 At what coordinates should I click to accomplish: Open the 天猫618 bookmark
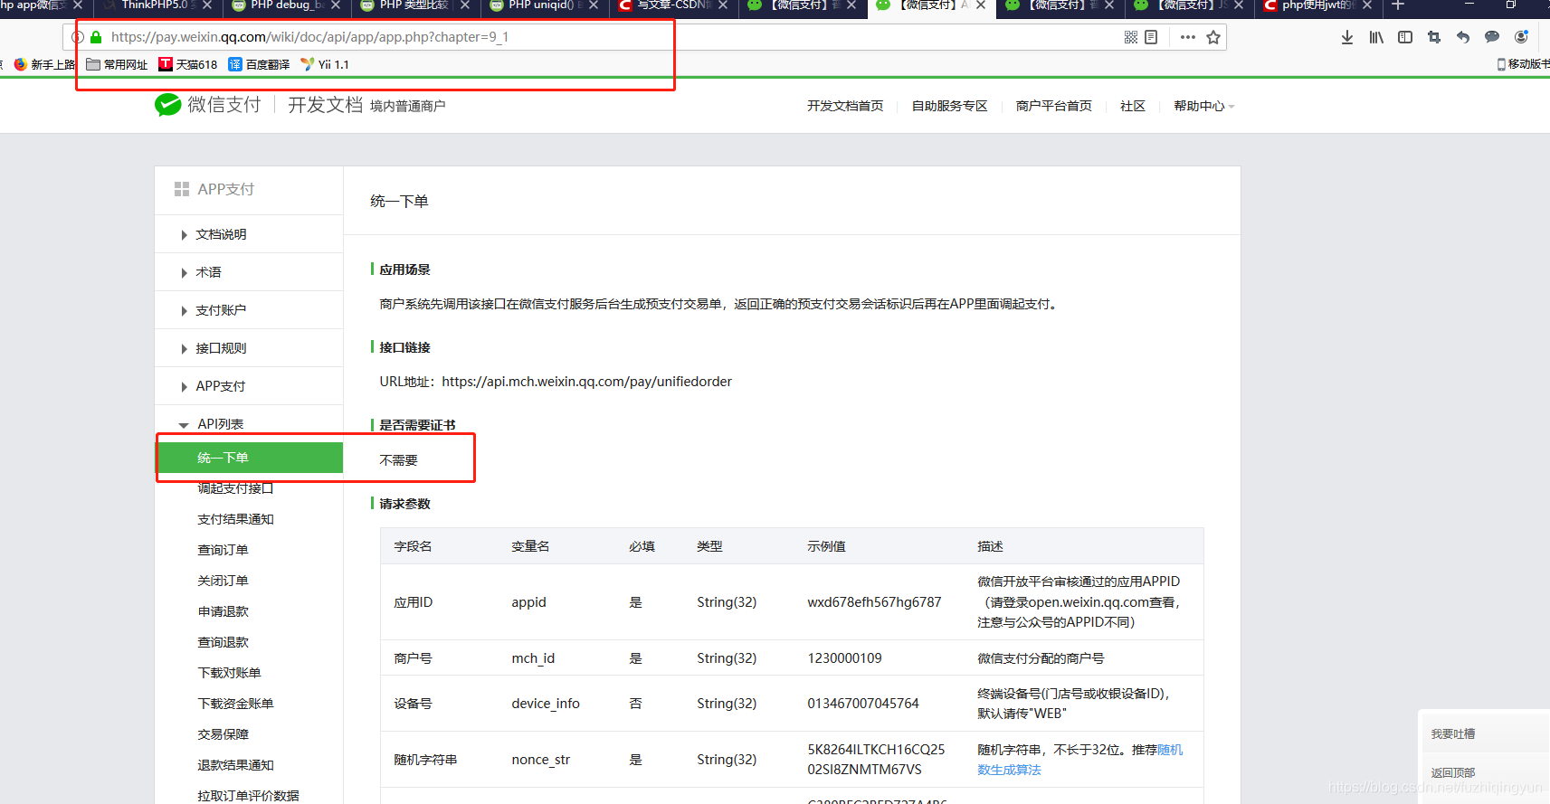(x=188, y=64)
